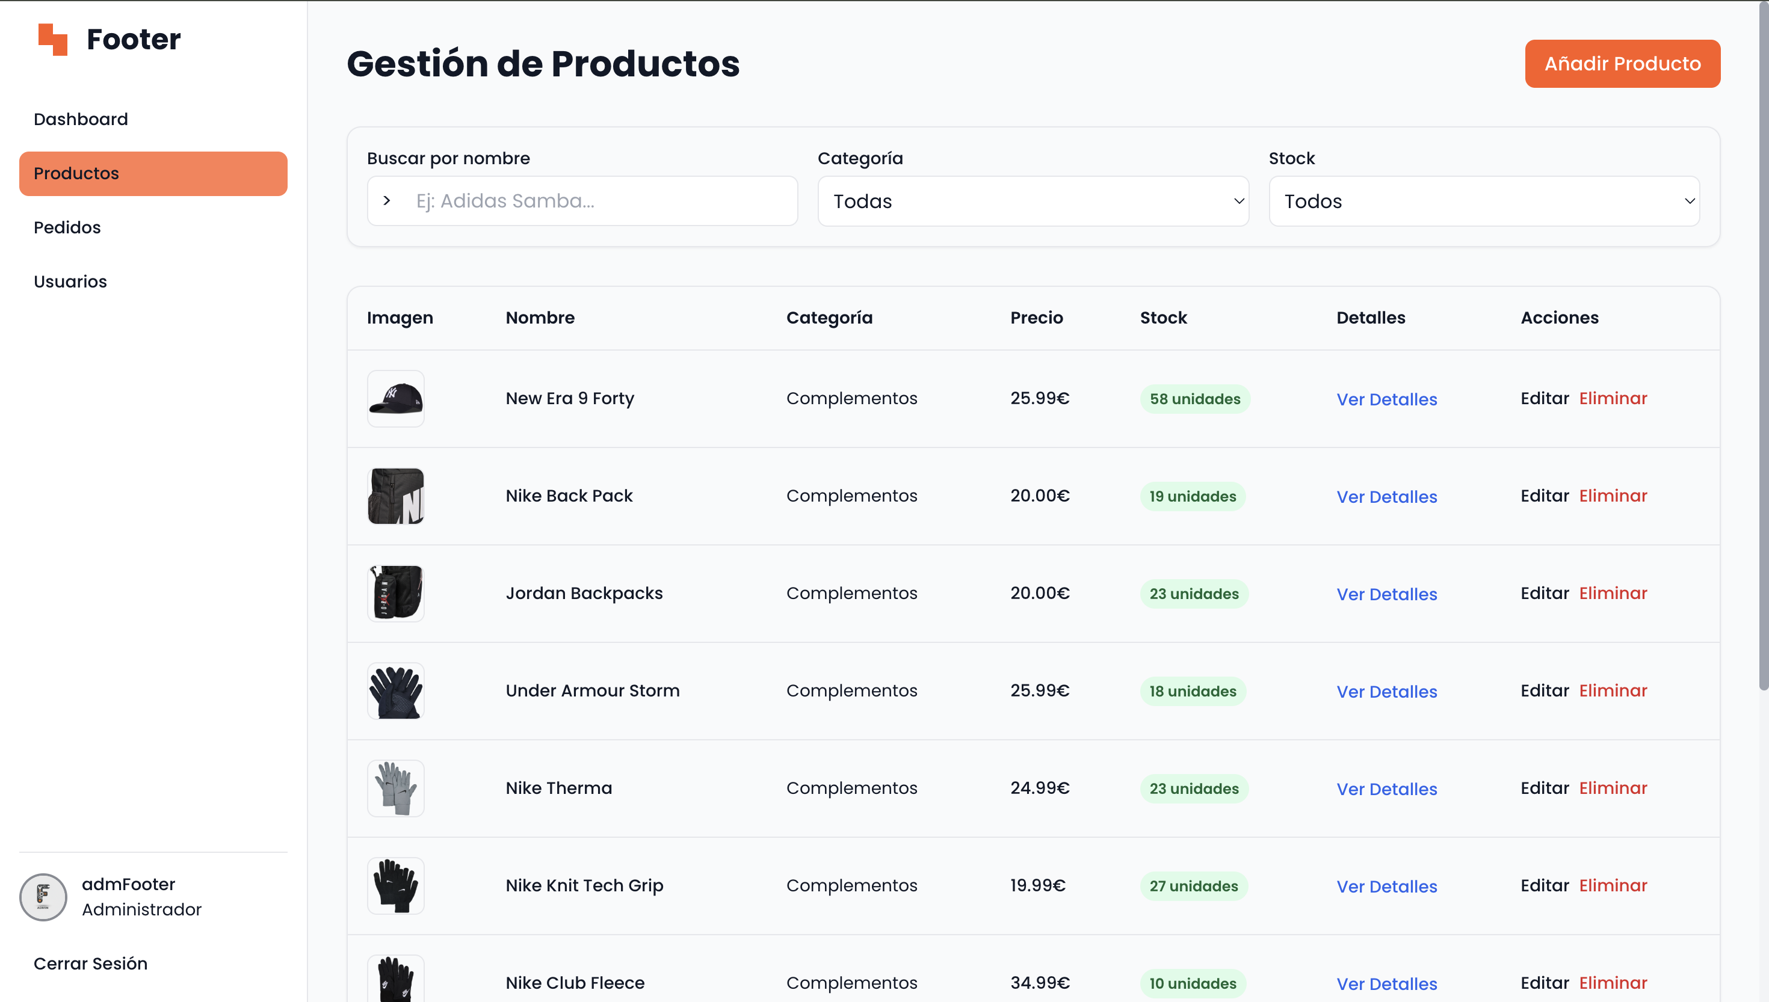View details for Nike Back Pack
Viewport: 1769px width, 1002px height.
tap(1386, 497)
